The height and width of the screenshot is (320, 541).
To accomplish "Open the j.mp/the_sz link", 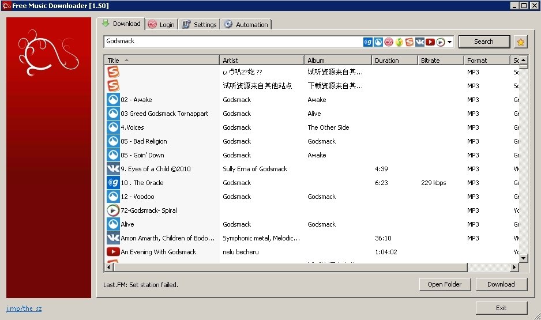I will point(24,308).
